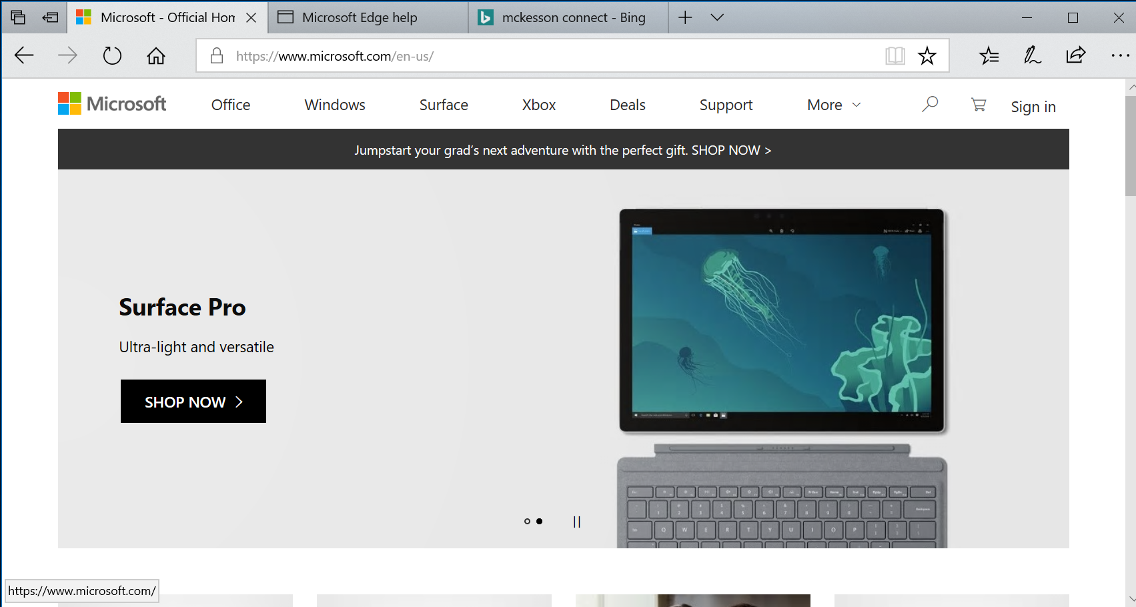Click the vertical scrollbar thumb
This screenshot has height=607, width=1136.
[1131, 145]
